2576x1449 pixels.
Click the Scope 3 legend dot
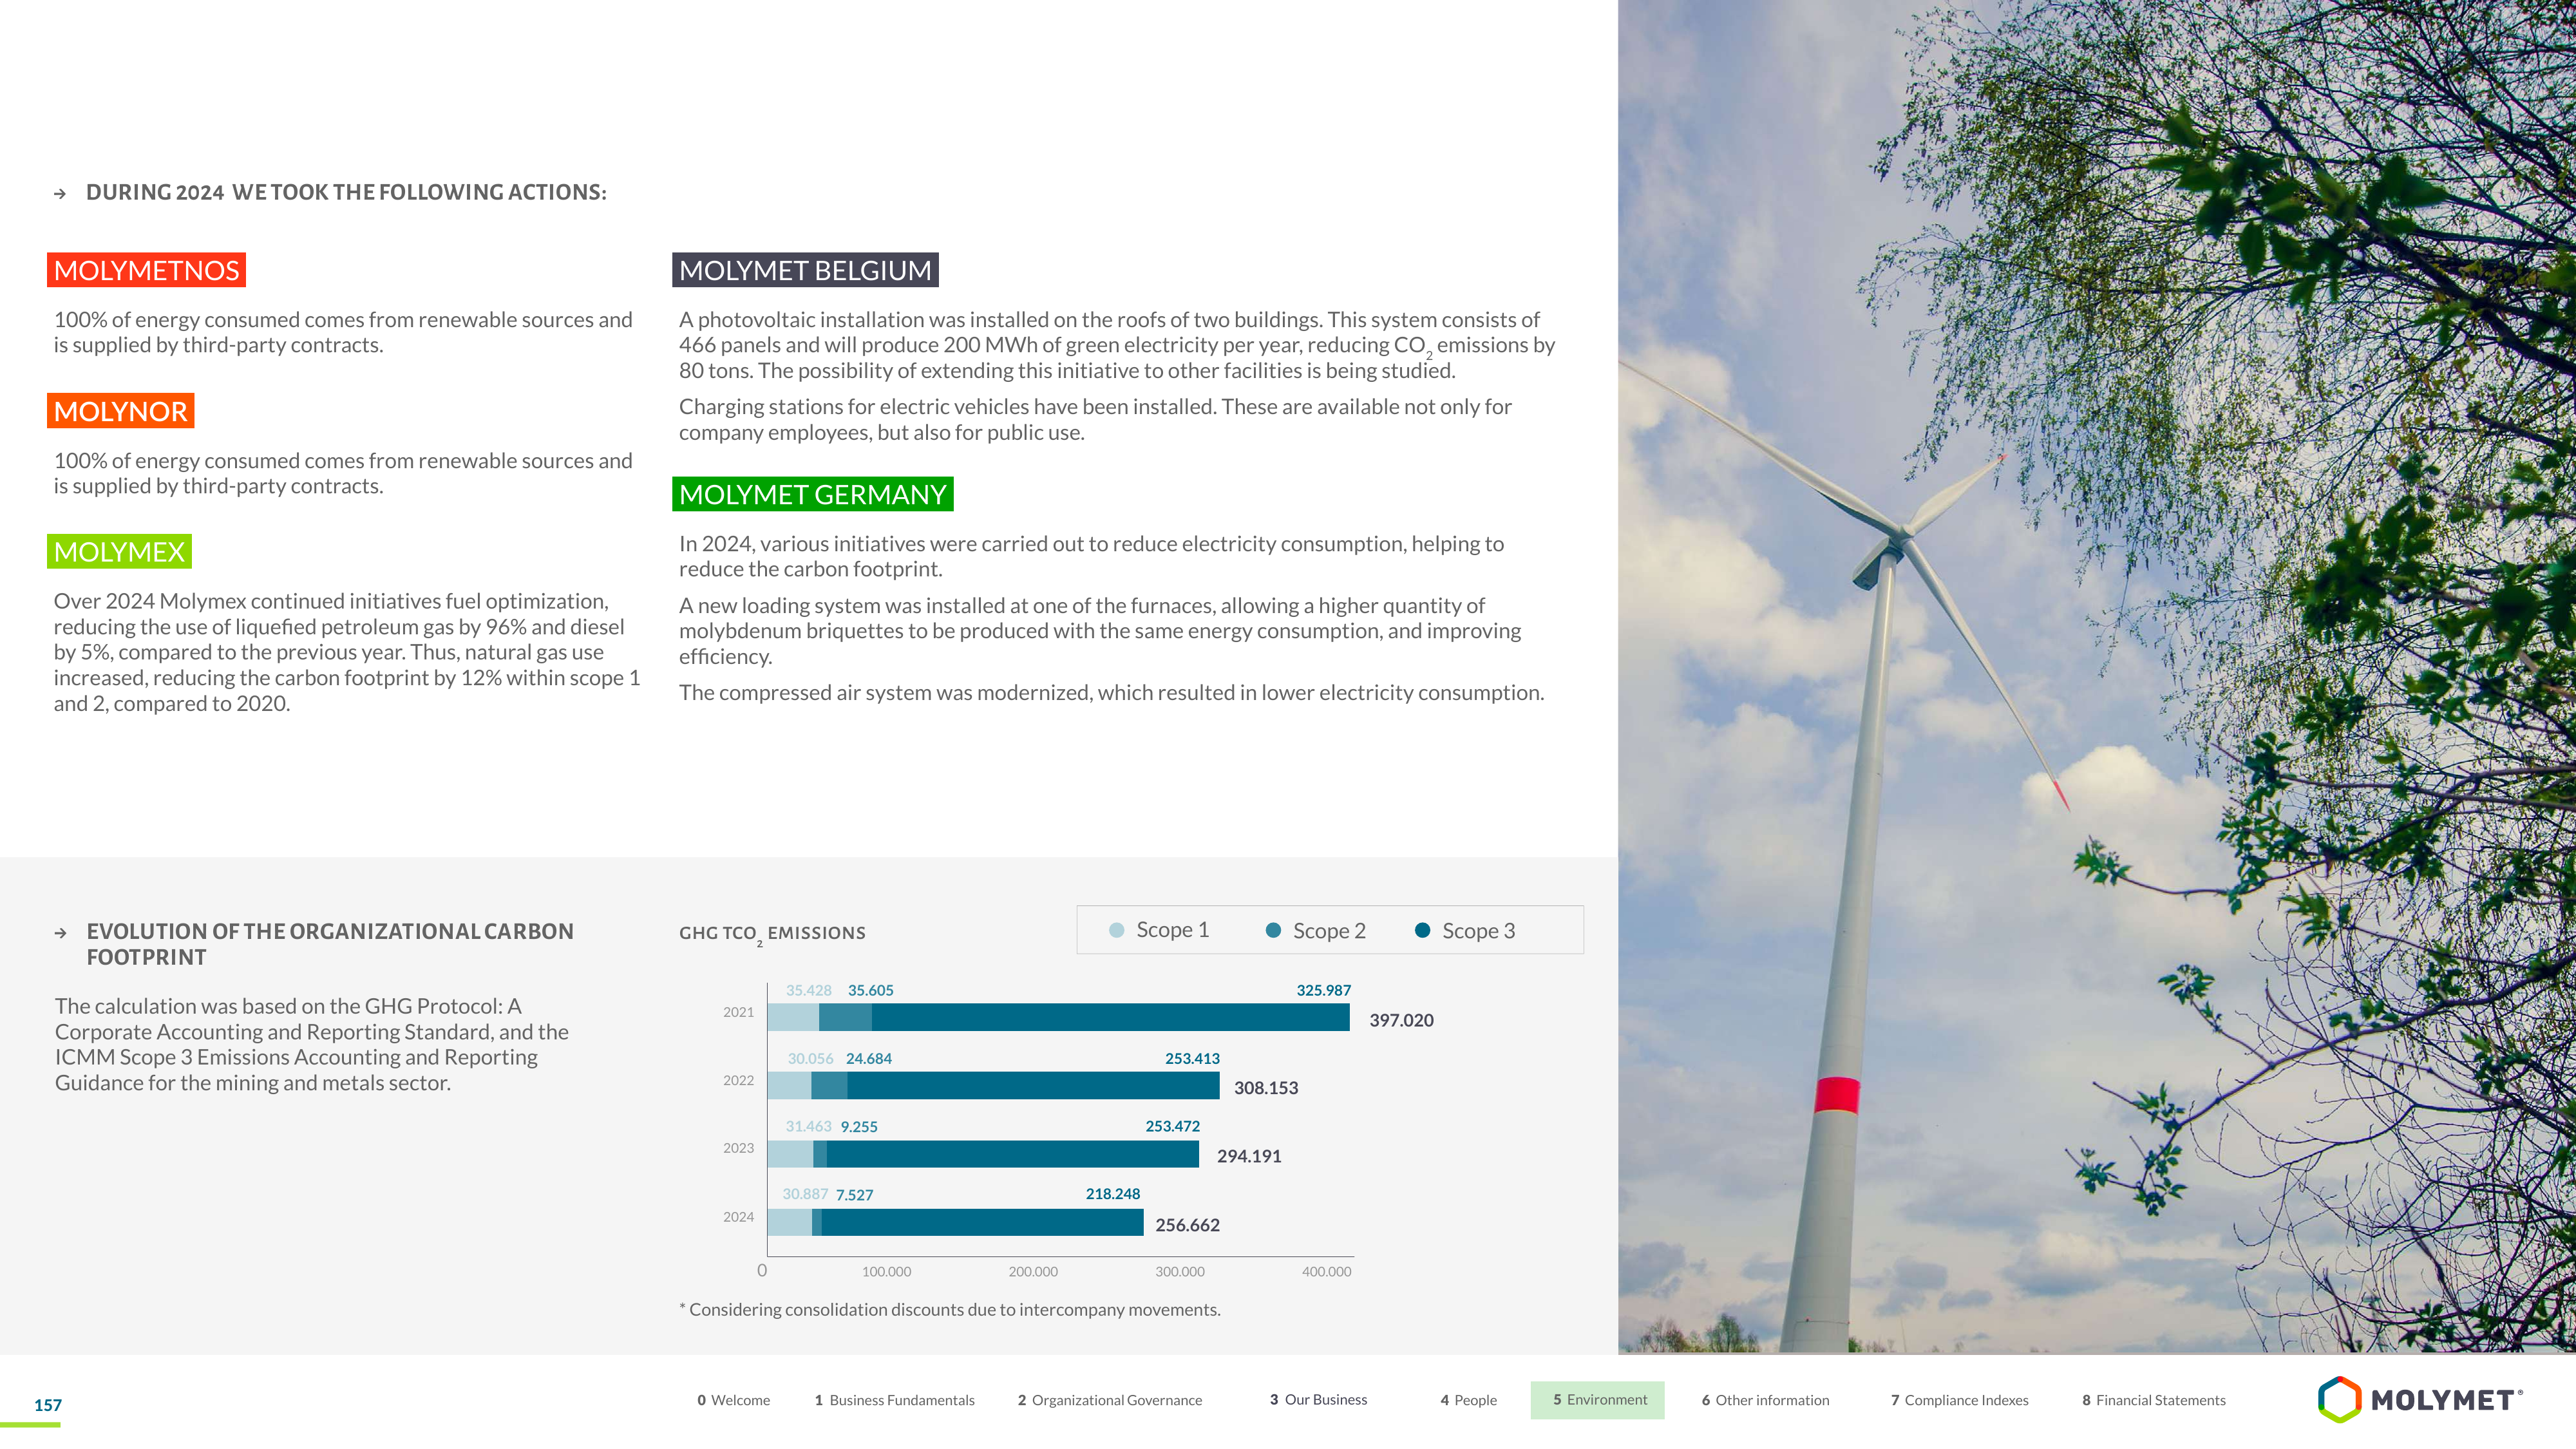1422,930
